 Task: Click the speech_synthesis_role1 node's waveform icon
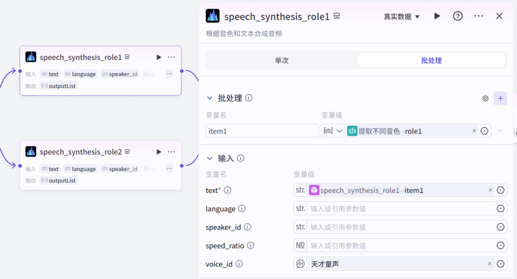pyautogui.click(x=31, y=56)
